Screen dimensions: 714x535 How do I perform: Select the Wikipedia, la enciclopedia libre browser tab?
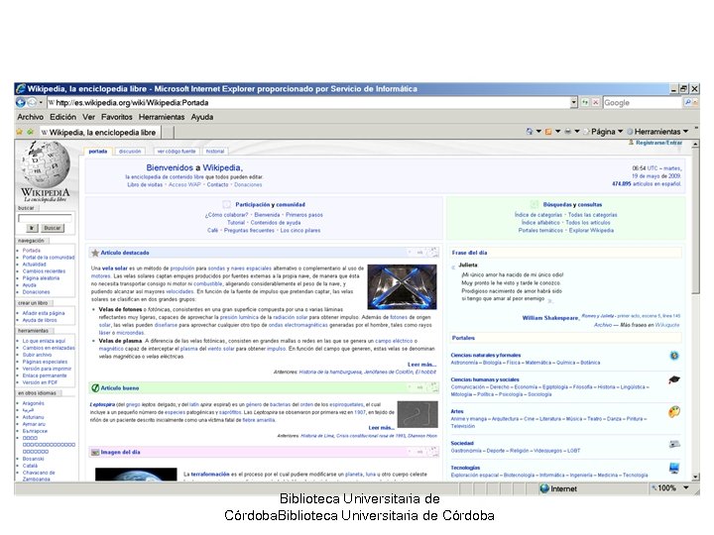[99, 133]
